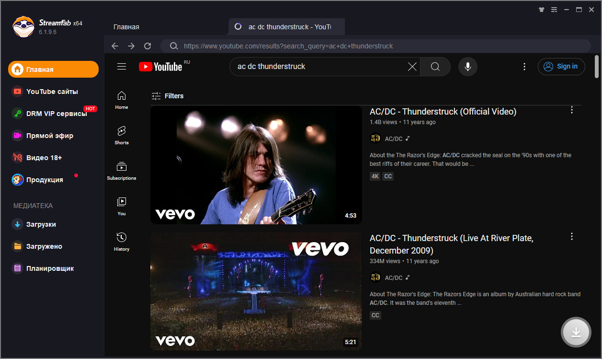The image size is (602, 359).
Task: Expand the search Filters panel
Action: [x=168, y=96]
